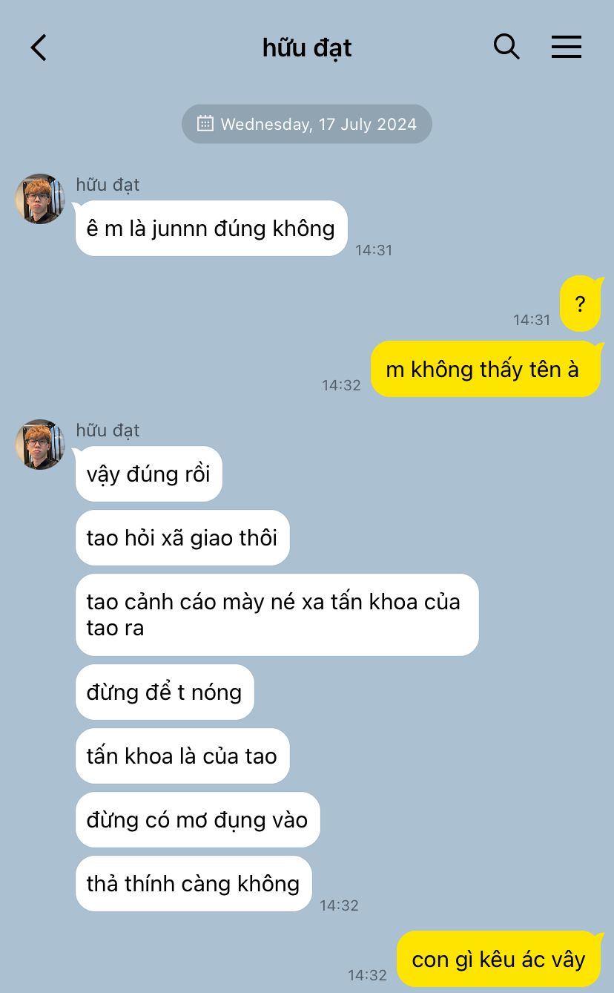
Task: Tap the 'tao cảnh cáo mày' message
Action: tap(277, 615)
